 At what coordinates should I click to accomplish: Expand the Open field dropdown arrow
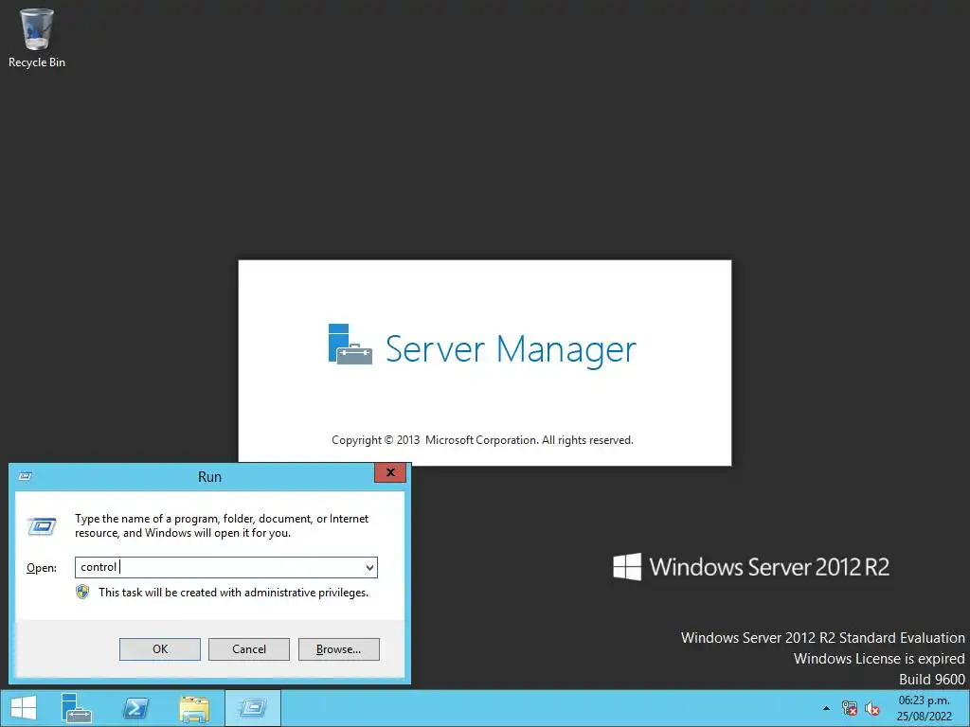(x=369, y=568)
